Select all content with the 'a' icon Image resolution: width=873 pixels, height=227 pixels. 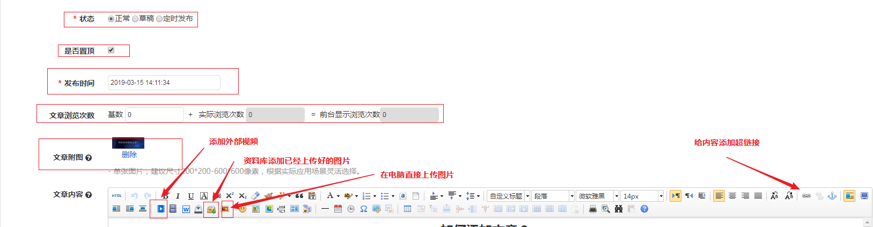tap(403, 196)
